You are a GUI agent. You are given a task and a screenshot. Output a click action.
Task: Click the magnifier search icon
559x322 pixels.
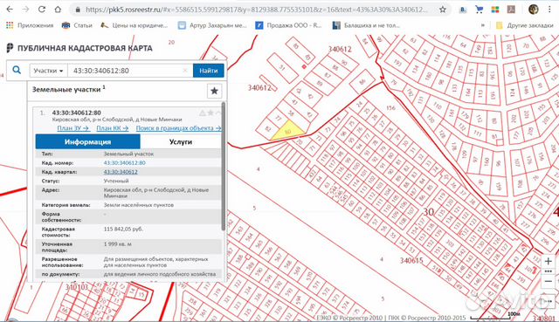pos(17,70)
